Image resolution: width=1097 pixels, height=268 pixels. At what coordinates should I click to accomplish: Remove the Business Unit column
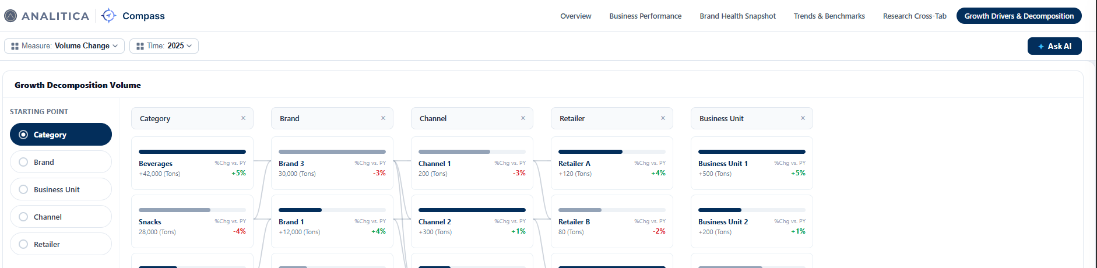click(803, 118)
